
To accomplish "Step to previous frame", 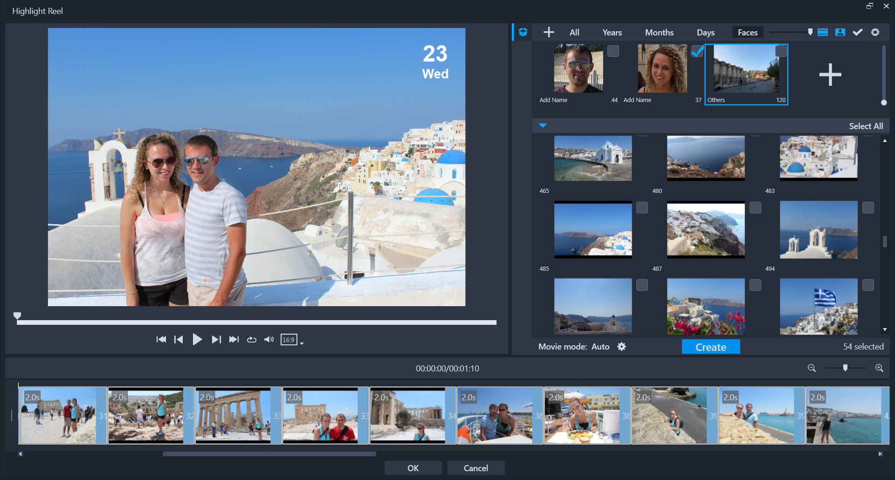I will pos(178,339).
